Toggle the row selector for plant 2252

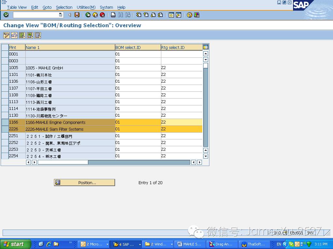[5, 143]
